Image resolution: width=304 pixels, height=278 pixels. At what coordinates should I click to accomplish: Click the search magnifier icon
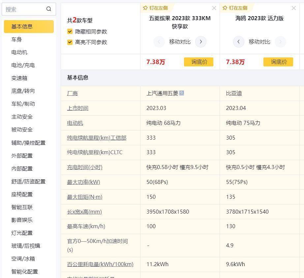[49, 9]
